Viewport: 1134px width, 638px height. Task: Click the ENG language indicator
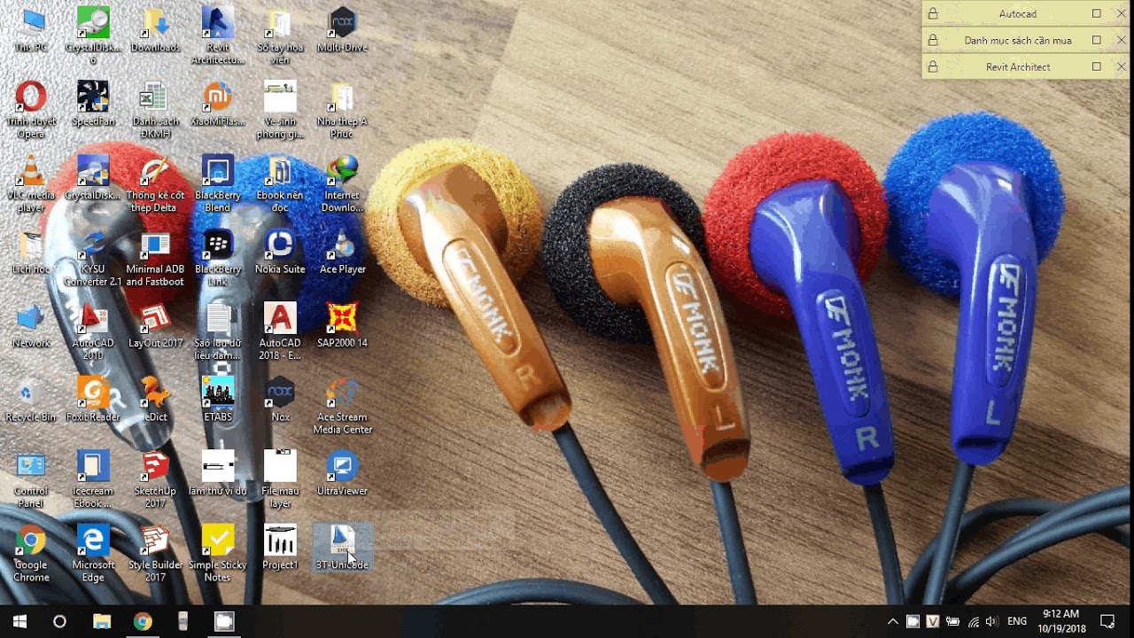click(x=1017, y=621)
